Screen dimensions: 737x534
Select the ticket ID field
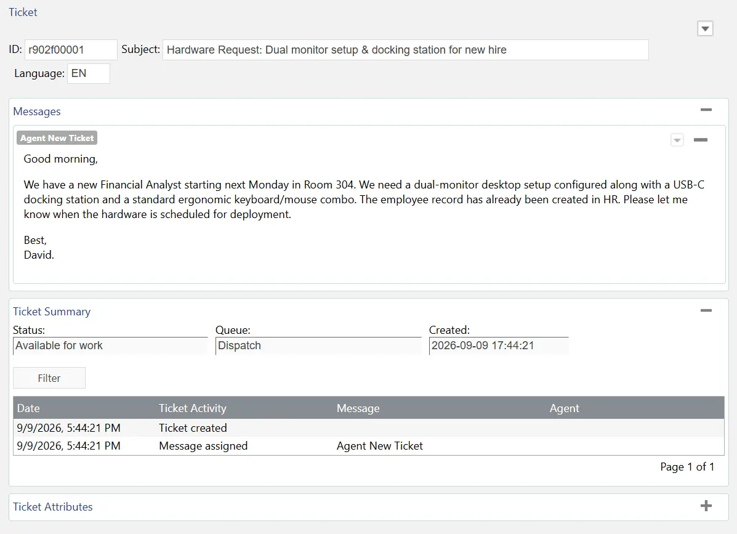[x=71, y=50]
